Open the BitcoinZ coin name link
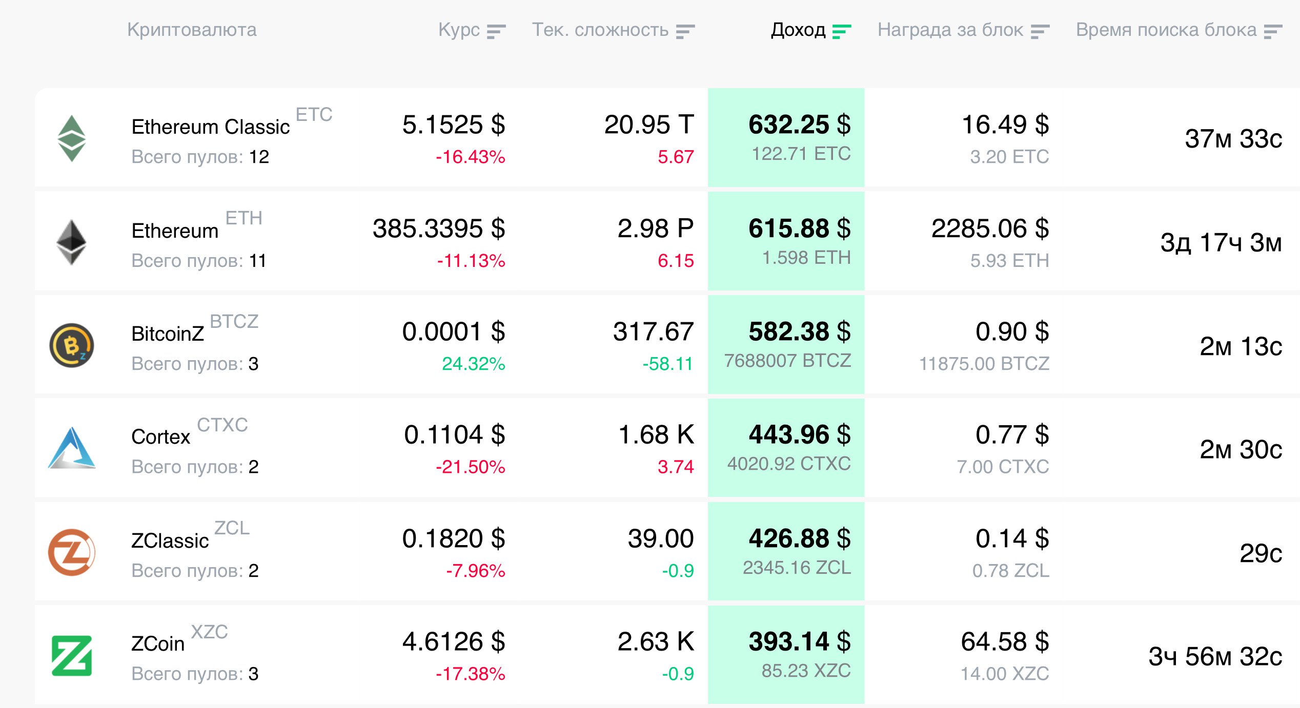The width and height of the screenshot is (1300, 708). [168, 334]
